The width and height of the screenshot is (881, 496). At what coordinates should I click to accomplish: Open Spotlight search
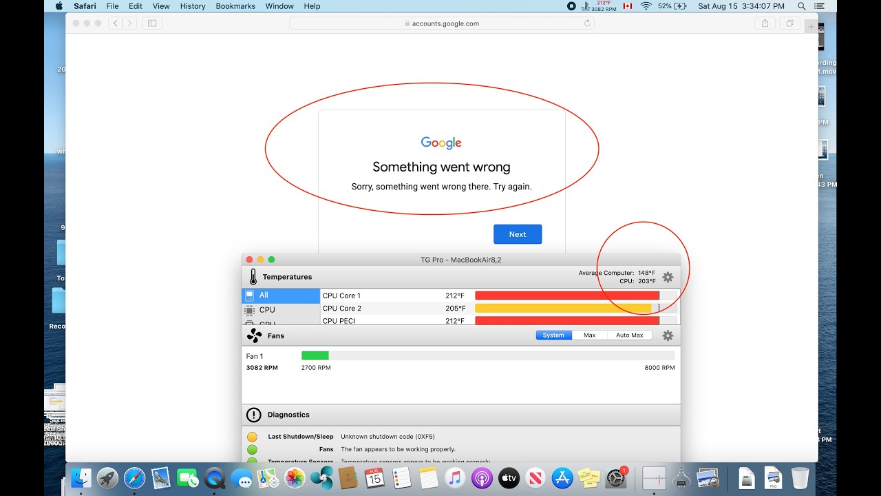pos(801,6)
